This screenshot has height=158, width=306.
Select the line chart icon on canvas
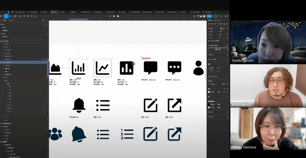[103, 68]
